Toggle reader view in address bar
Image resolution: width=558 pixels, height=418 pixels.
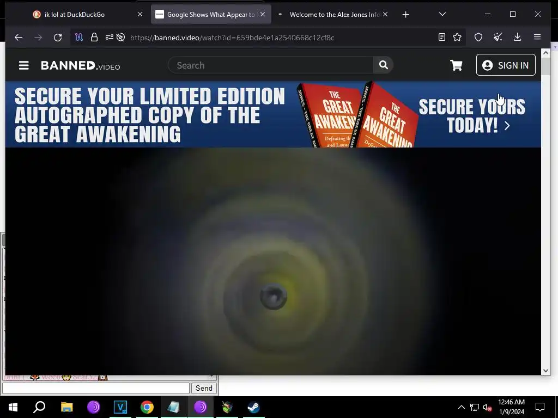click(441, 37)
